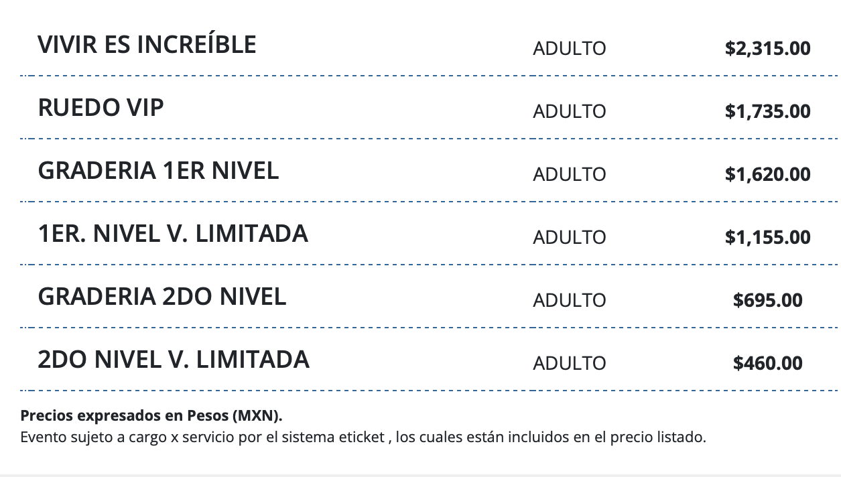The height and width of the screenshot is (477, 841).
Task: Pick the 1ER. NIVEL V. LIMITADA section
Action: pos(173,234)
